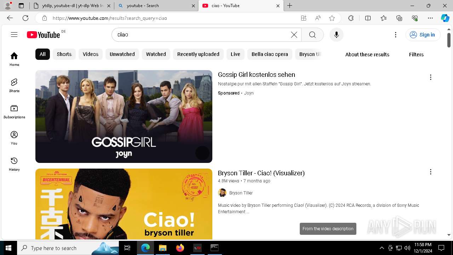Click the Bryson Tiller channel avatar

[222, 193]
